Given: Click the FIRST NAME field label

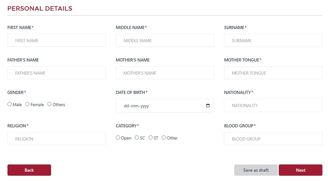Looking at the screenshot, I should tap(19, 27).
